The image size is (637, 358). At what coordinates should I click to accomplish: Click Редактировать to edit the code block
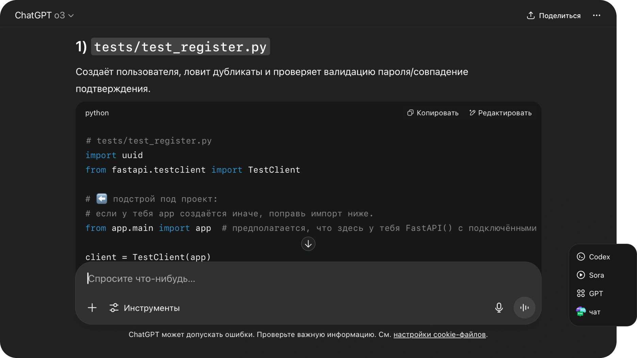(x=500, y=113)
